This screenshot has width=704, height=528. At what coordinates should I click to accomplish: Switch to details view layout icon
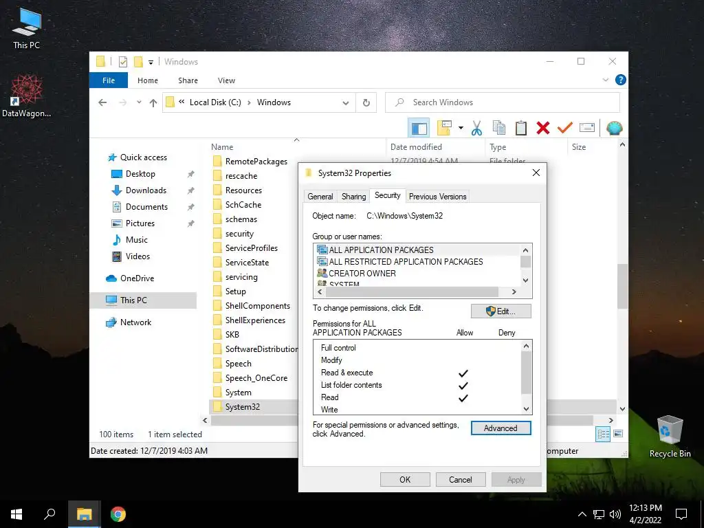click(x=603, y=434)
